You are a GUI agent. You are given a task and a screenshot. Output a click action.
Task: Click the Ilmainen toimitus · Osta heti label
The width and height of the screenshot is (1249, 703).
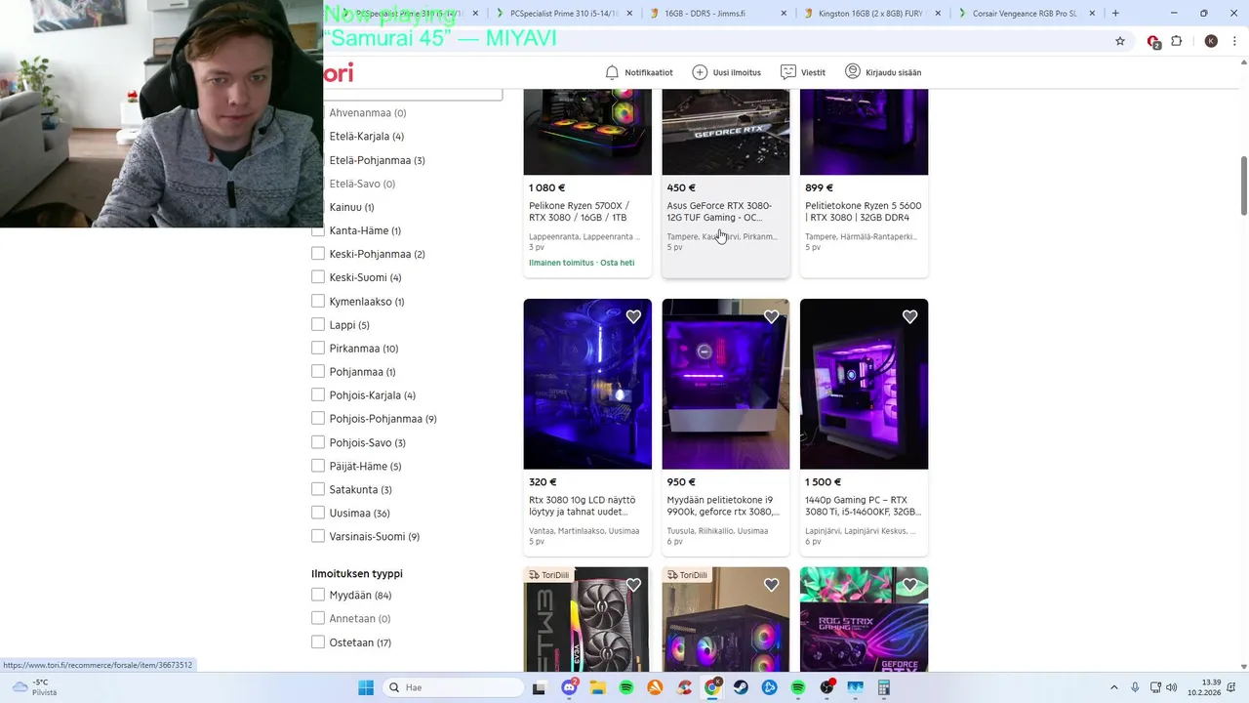click(582, 263)
